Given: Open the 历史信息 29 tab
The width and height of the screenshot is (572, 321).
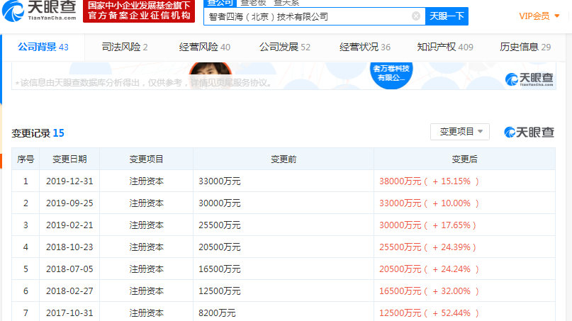Looking at the screenshot, I should pyautogui.click(x=525, y=47).
